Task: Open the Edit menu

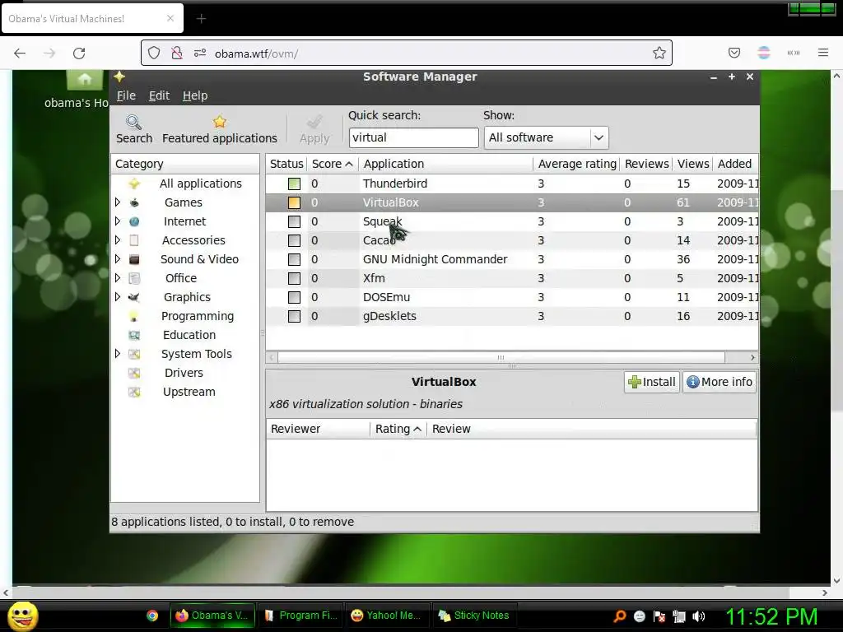Action: tap(159, 95)
